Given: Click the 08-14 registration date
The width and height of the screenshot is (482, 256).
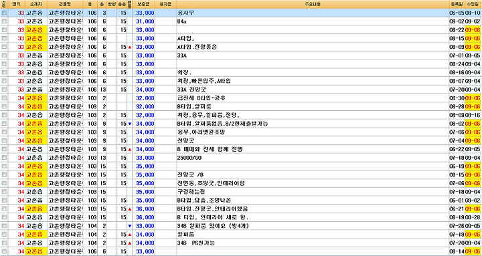Looking at the screenshot, I should point(457,252).
